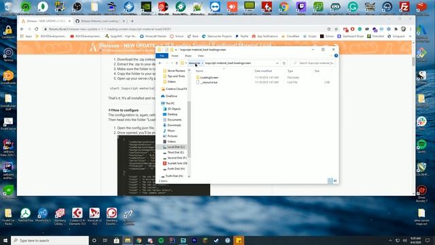Open Cortana circle on the taskbar
This screenshot has width=435, height=245.
(94, 240)
